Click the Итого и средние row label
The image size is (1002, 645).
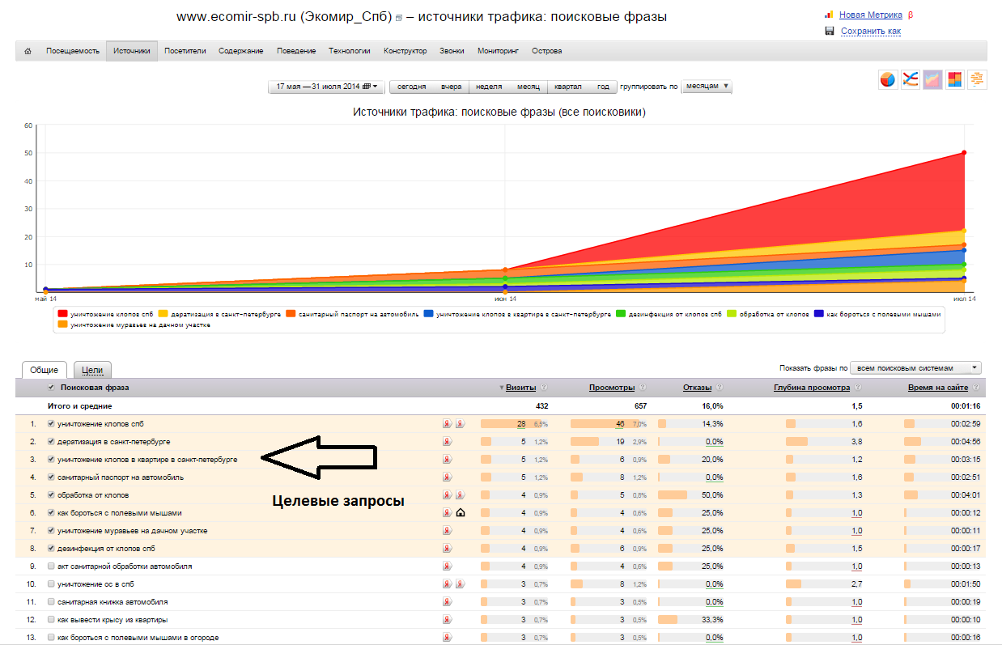[x=79, y=405]
